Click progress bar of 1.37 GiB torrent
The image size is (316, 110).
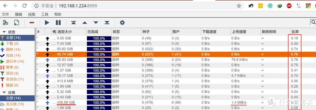pos(99,71)
